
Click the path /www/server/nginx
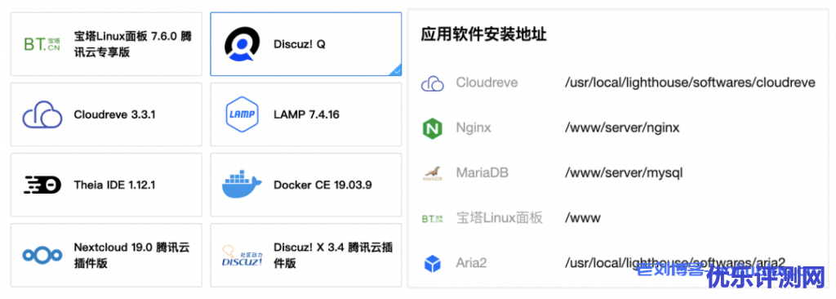pos(622,128)
